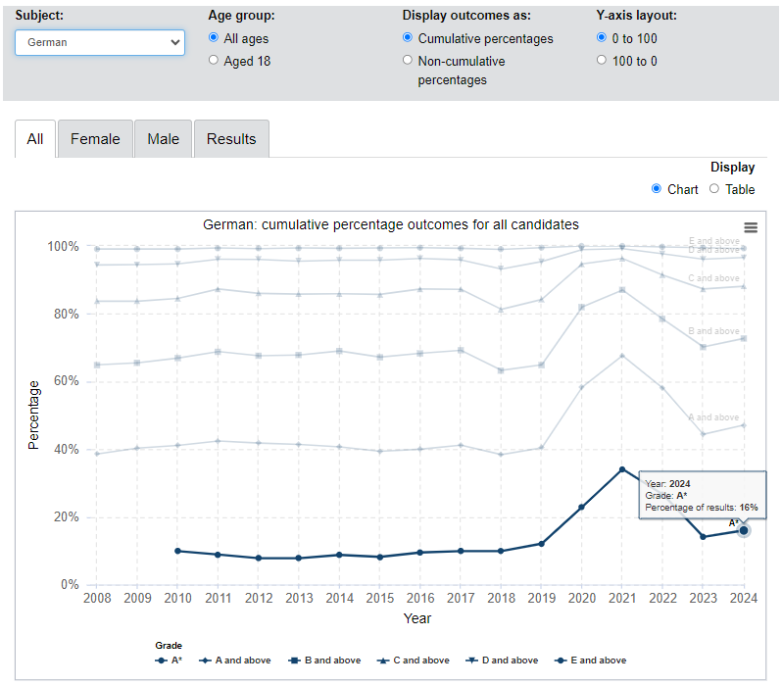Click the B and above point for 2021
Screen dimensions: 782x685
click(x=622, y=290)
